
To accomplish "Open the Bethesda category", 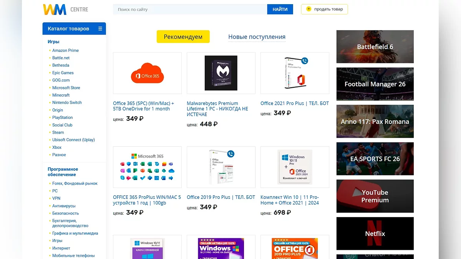I will 61,65.
